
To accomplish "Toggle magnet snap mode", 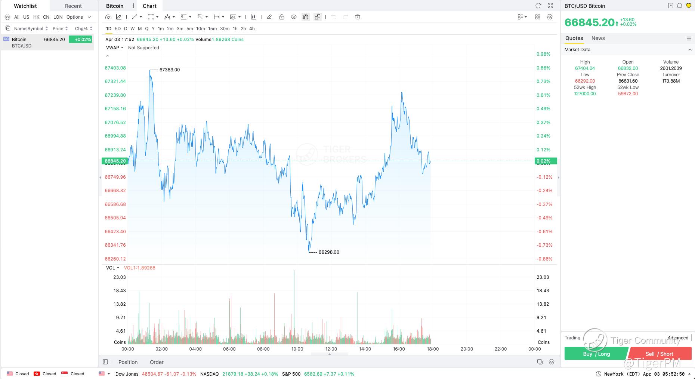I will pos(306,17).
